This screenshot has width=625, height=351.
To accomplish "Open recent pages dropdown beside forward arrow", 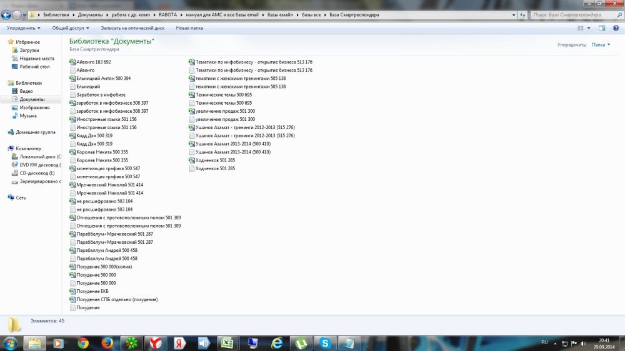I will coord(25,15).
